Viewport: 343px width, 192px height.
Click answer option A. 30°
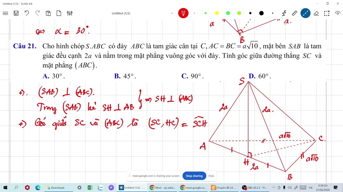coord(54,76)
